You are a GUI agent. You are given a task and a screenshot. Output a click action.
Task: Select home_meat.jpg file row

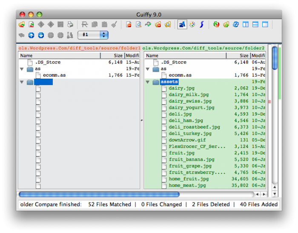point(205,185)
